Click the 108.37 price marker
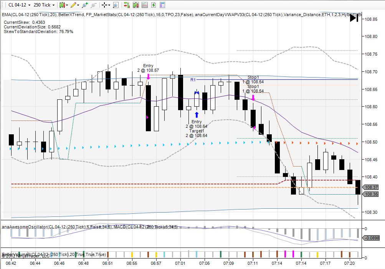Screen dimensions: 385x269 tap(370, 187)
